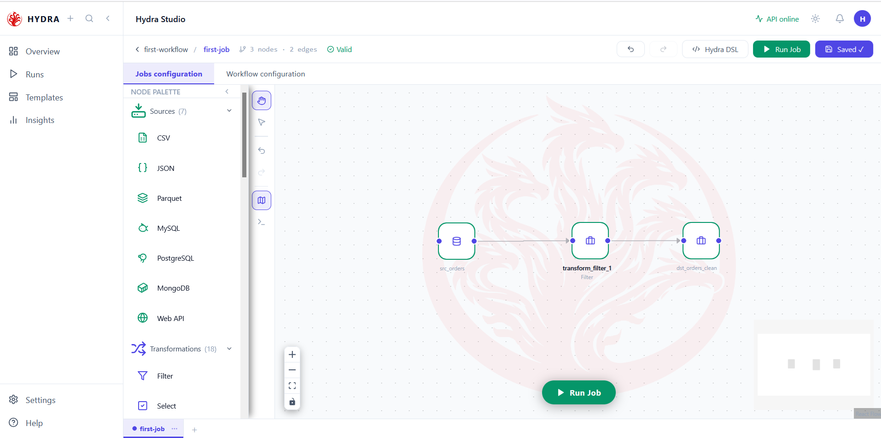Switch to Workflow configuration tab
Screen dimensions: 881x438
266,74
